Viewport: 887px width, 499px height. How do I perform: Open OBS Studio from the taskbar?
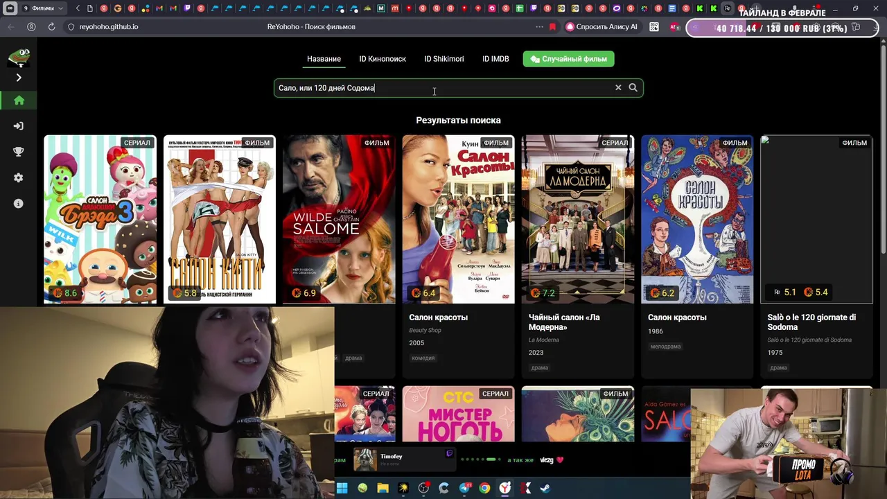(x=423, y=488)
